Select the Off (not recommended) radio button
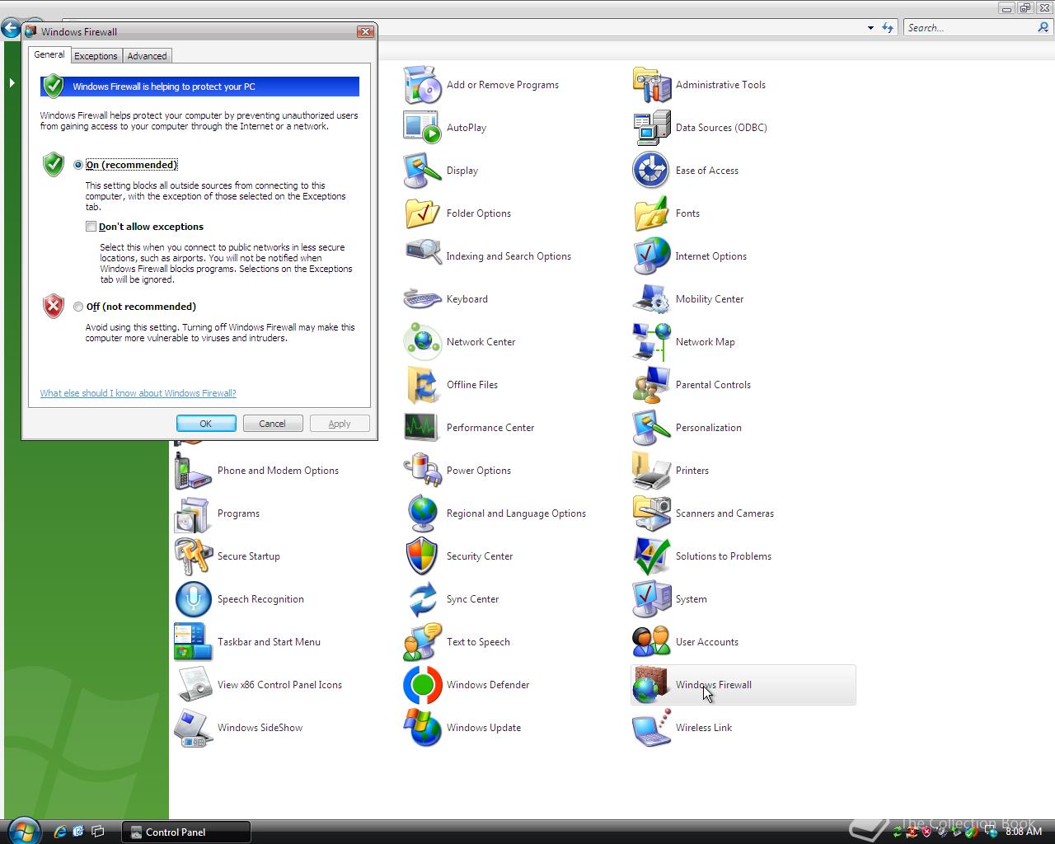This screenshot has height=844, width=1055. pyautogui.click(x=78, y=307)
